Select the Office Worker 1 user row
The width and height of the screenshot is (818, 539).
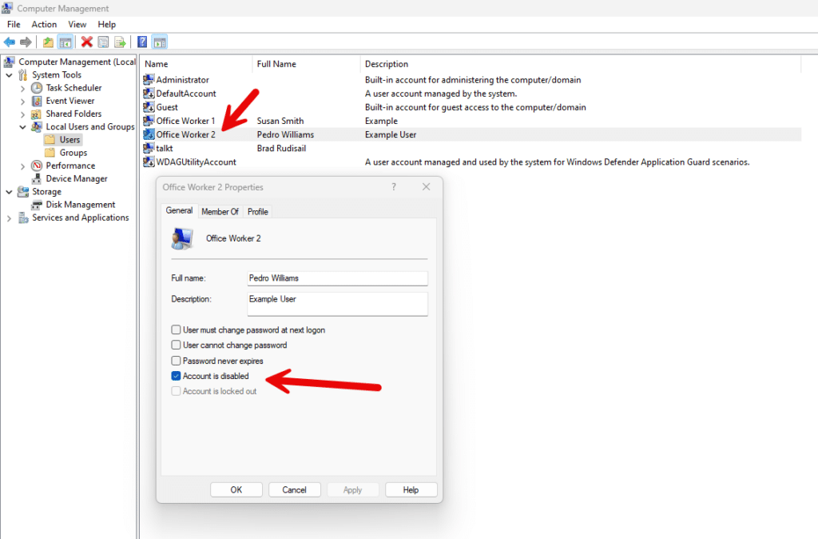(471, 121)
